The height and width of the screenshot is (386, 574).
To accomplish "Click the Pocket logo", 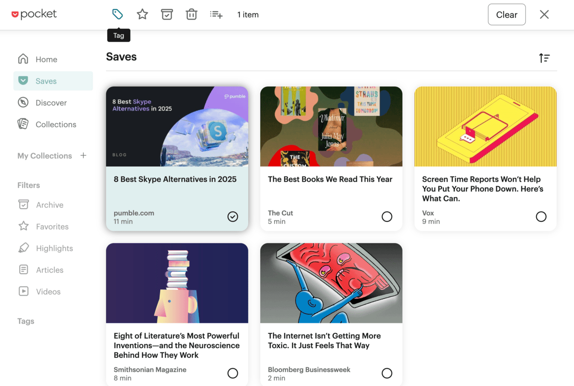I will [34, 14].
